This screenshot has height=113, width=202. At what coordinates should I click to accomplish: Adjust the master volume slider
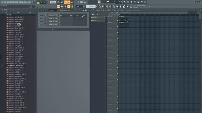click(99, 2)
